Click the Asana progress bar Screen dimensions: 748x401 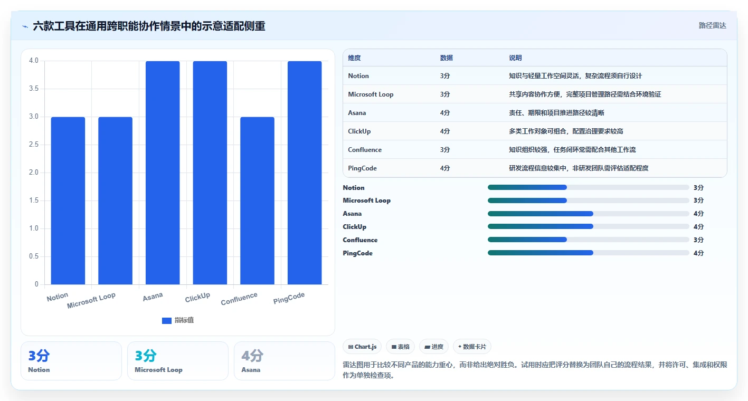click(589, 214)
